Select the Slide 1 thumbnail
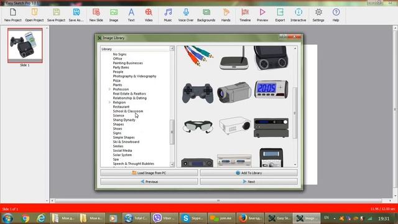The width and height of the screenshot is (398, 224). click(x=25, y=45)
